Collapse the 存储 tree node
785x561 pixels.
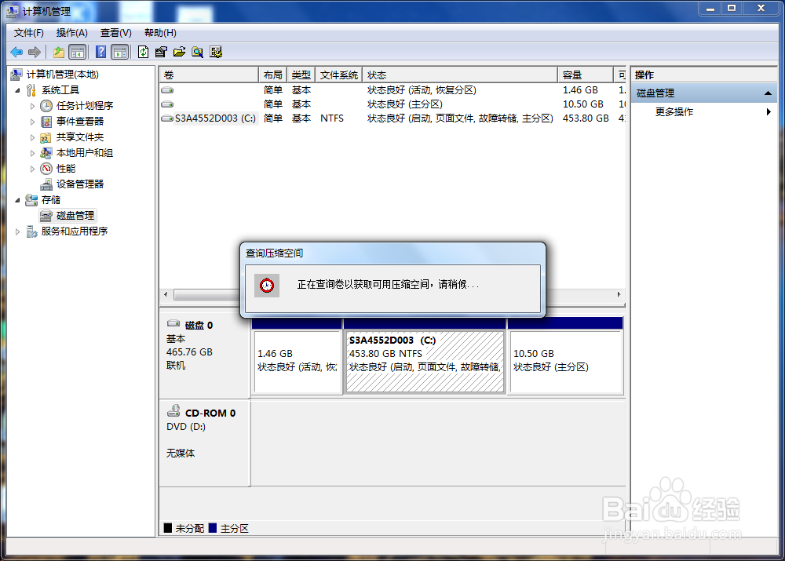[17, 200]
